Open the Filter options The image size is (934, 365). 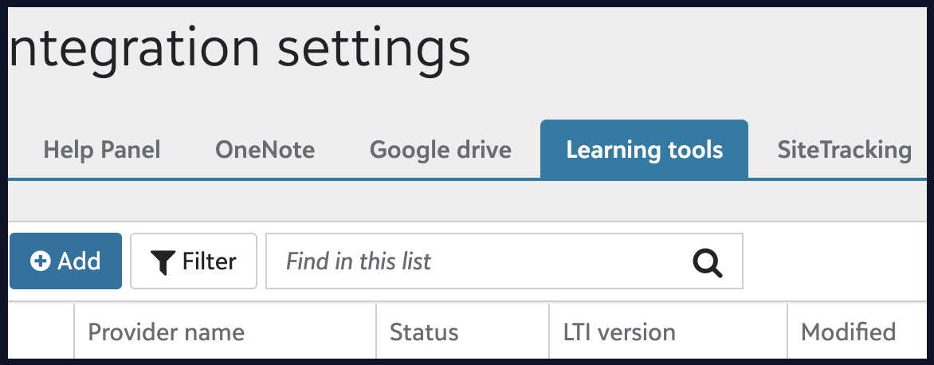[x=194, y=261]
